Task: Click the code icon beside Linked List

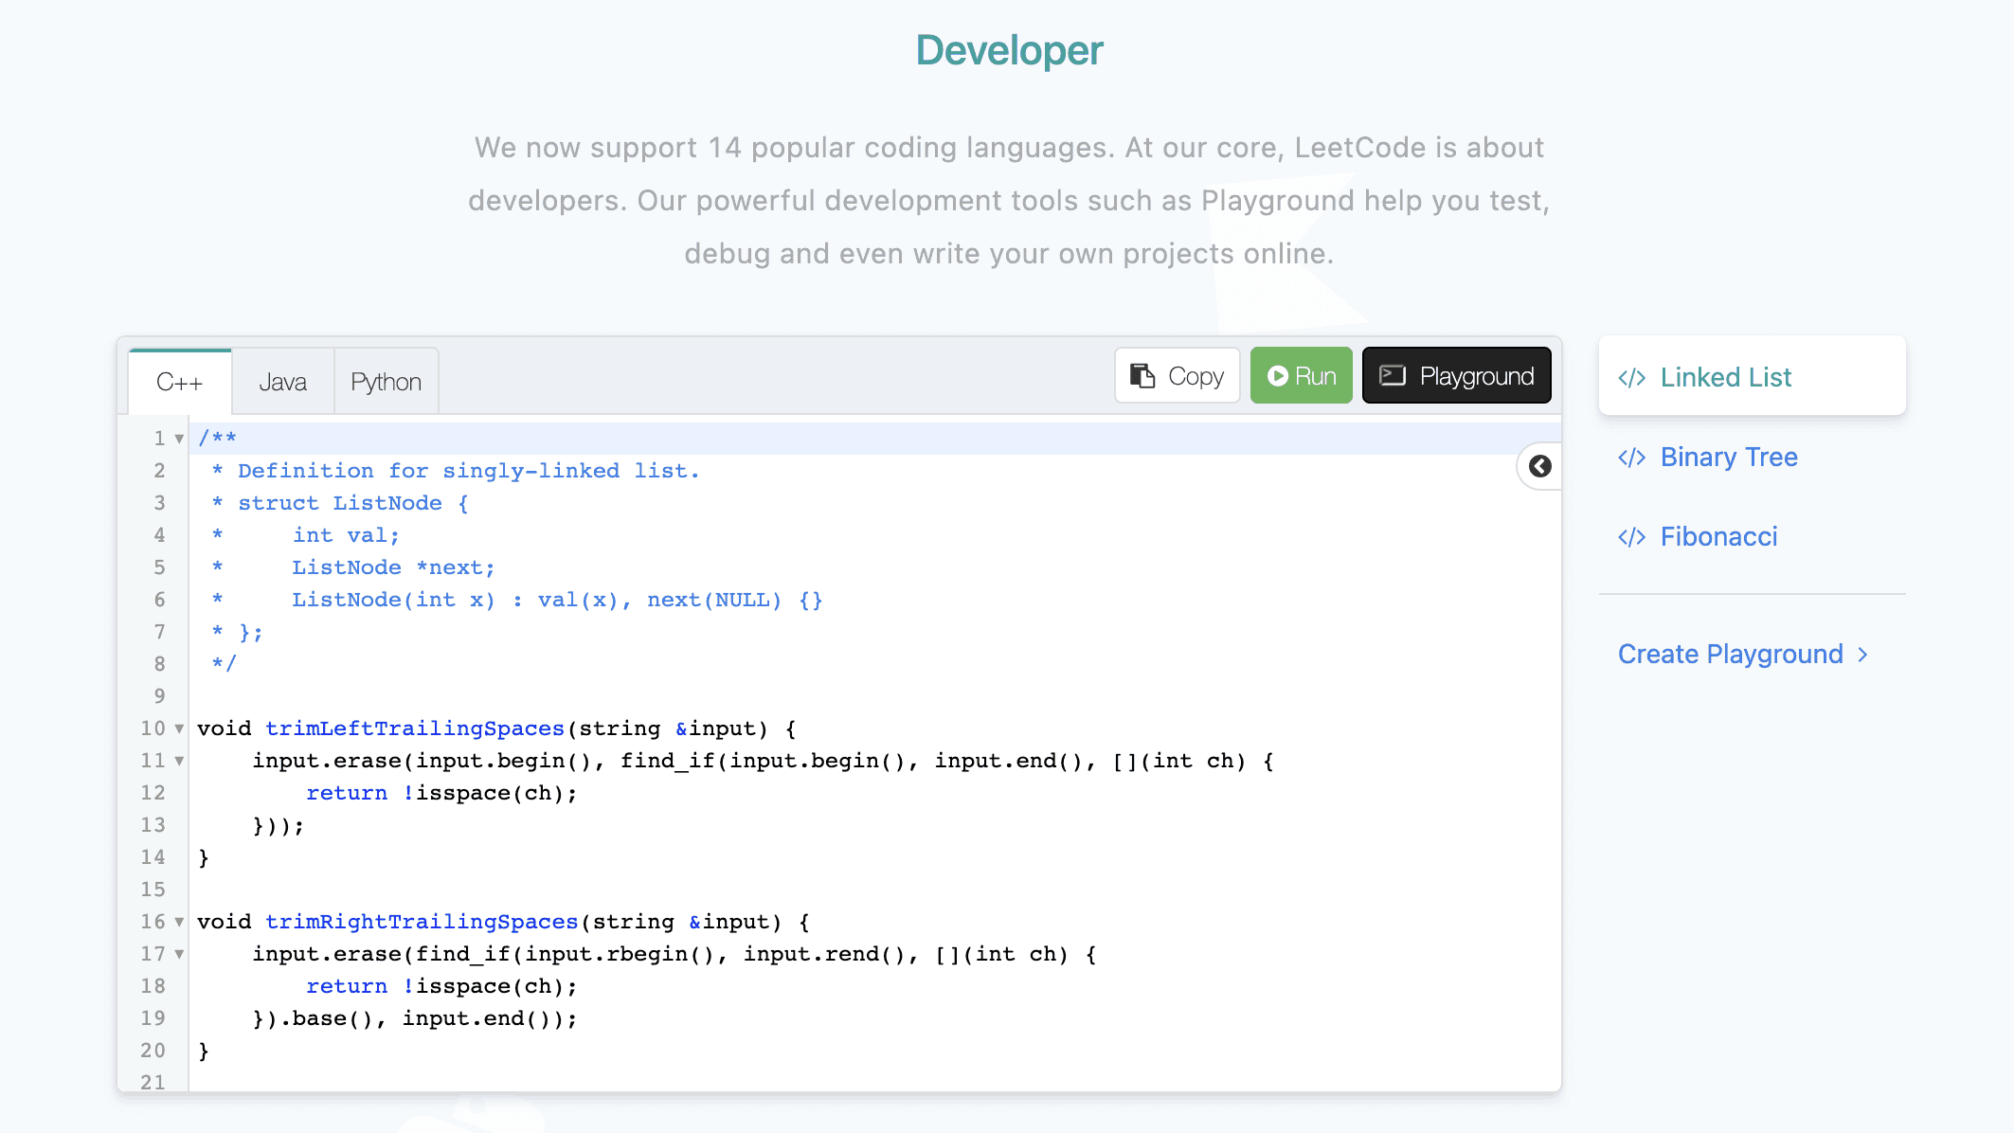Action: pyautogui.click(x=1631, y=378)
